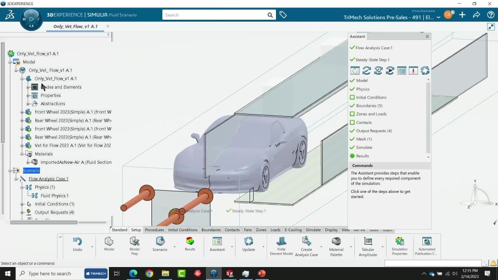
Task: Click the last circular-arrows icon in Assistant toolbar
Action: pyautogui.click(x=425, y=71)
